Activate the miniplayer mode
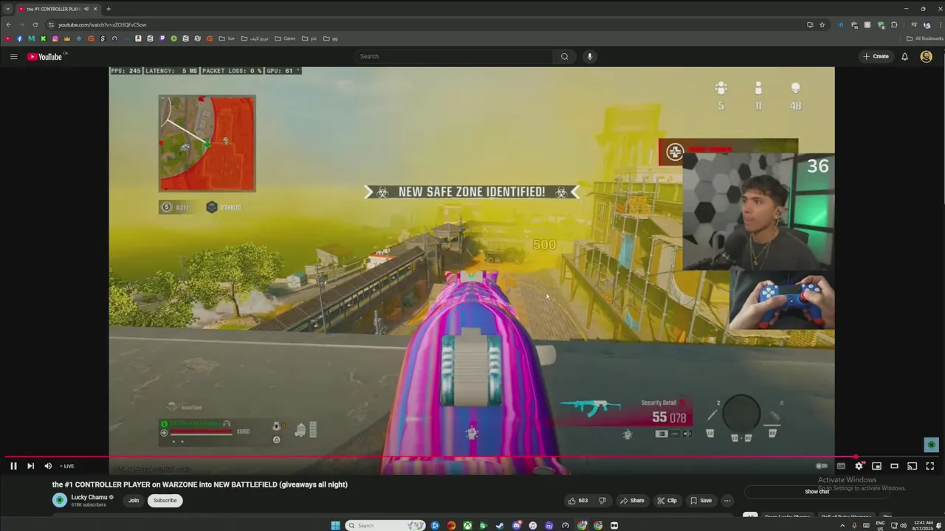 pyautogui.click(x=876, y=465)
